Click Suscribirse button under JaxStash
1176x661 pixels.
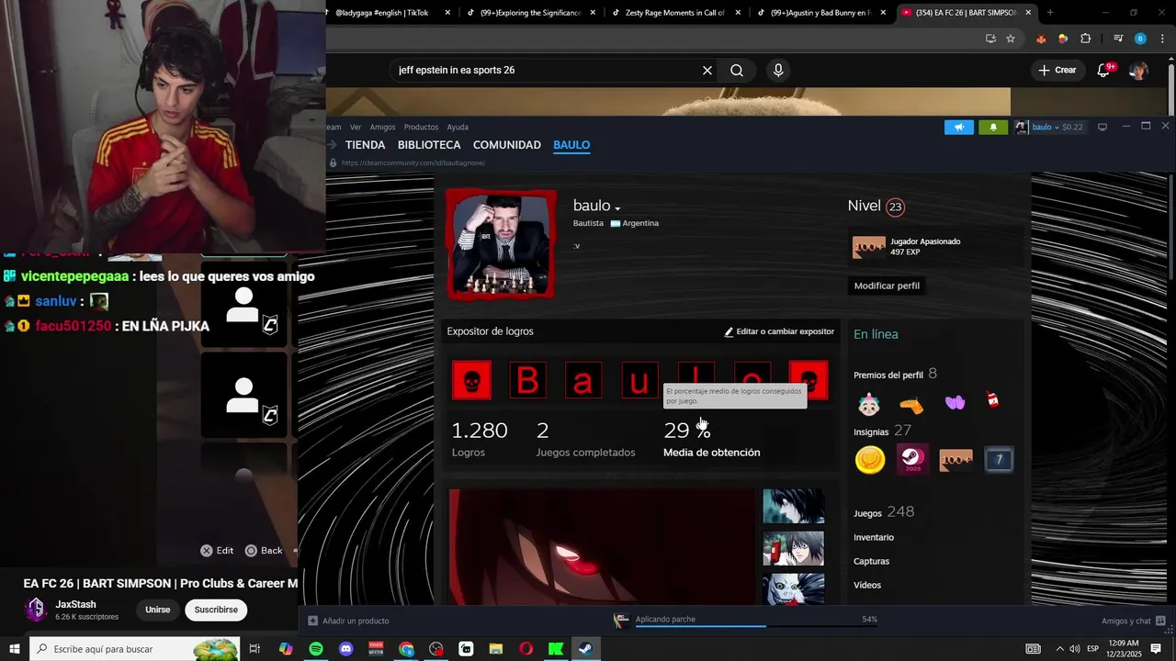point(216,610)
